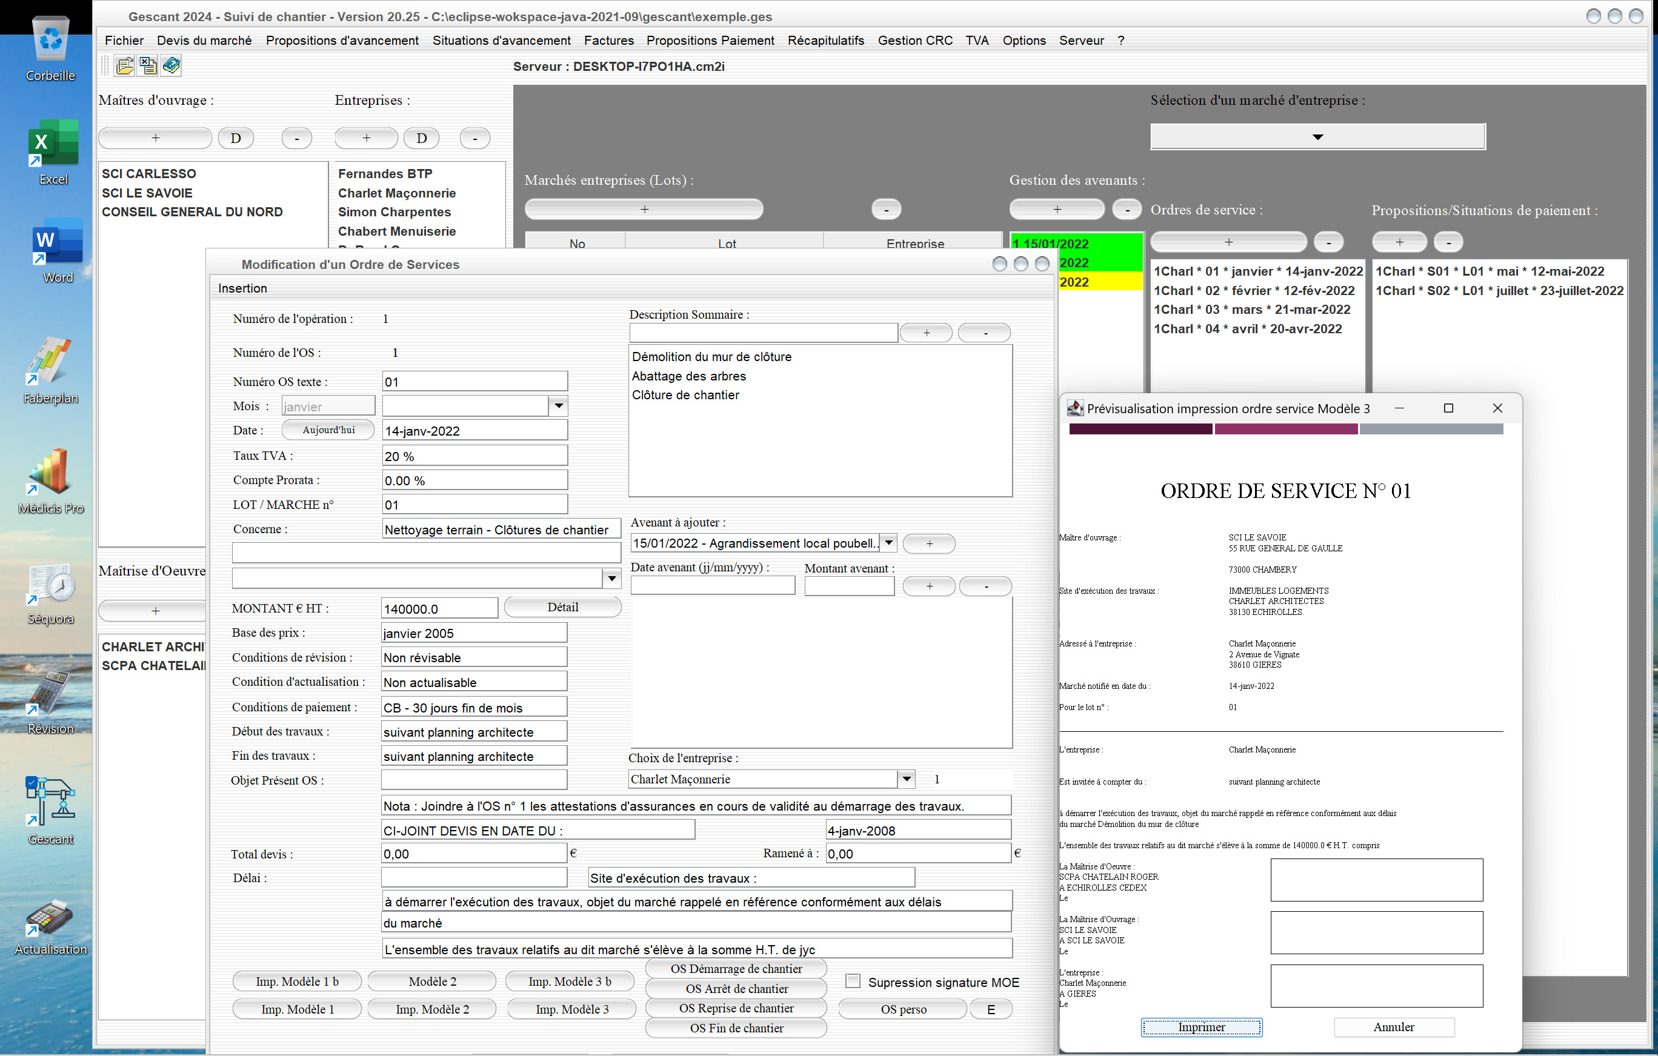Expand the empty combo box below Concerne

(611, 578)
